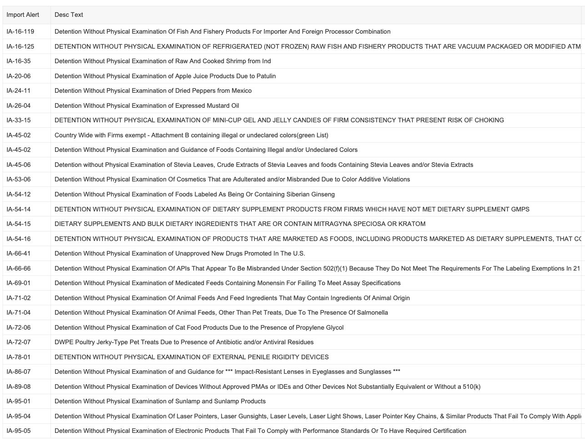Open alert IA-16-35 for shrimp
The image size is (585, 442).
tap(19, 61)
